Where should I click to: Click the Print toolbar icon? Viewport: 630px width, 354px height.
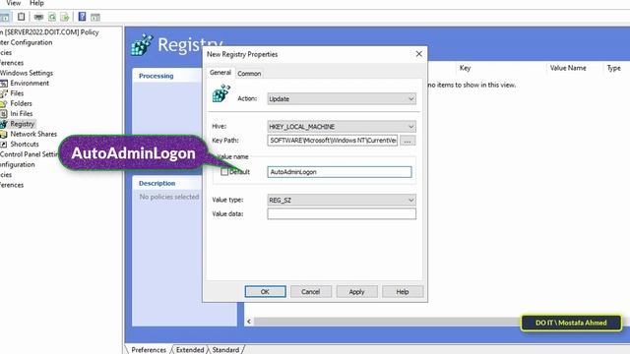click(38, 17)
